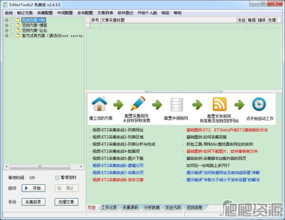Click folder icon of 官方试用方案
The image size is (285, 220).
(x=18, y=36)
